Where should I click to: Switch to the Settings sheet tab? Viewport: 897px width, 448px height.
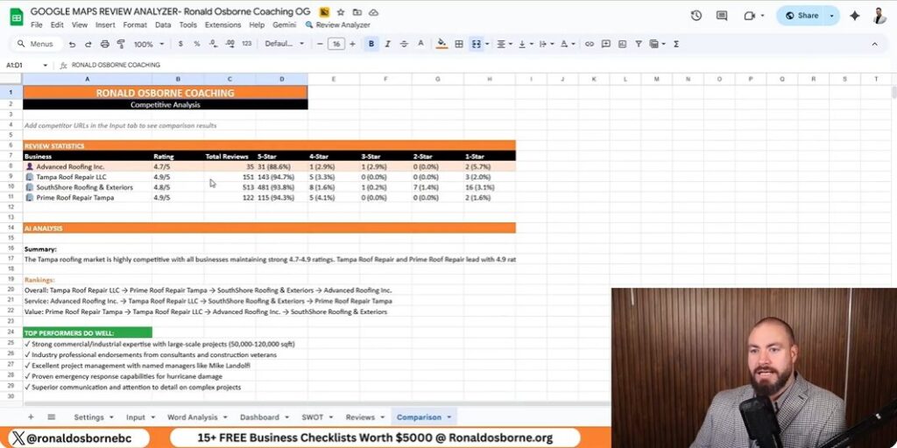coord(93,417)
